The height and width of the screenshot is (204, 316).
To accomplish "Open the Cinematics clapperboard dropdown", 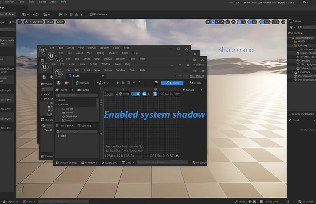I will click(x=47, y=14).
